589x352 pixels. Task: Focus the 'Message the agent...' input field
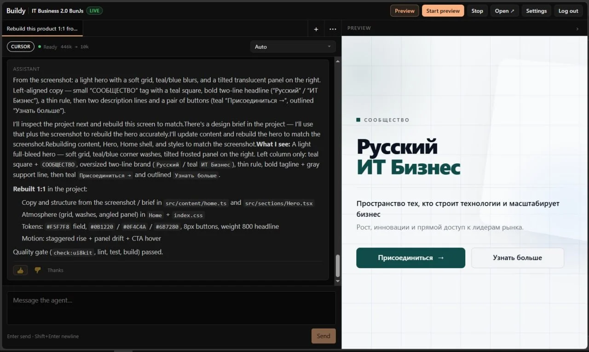(171, 308)
